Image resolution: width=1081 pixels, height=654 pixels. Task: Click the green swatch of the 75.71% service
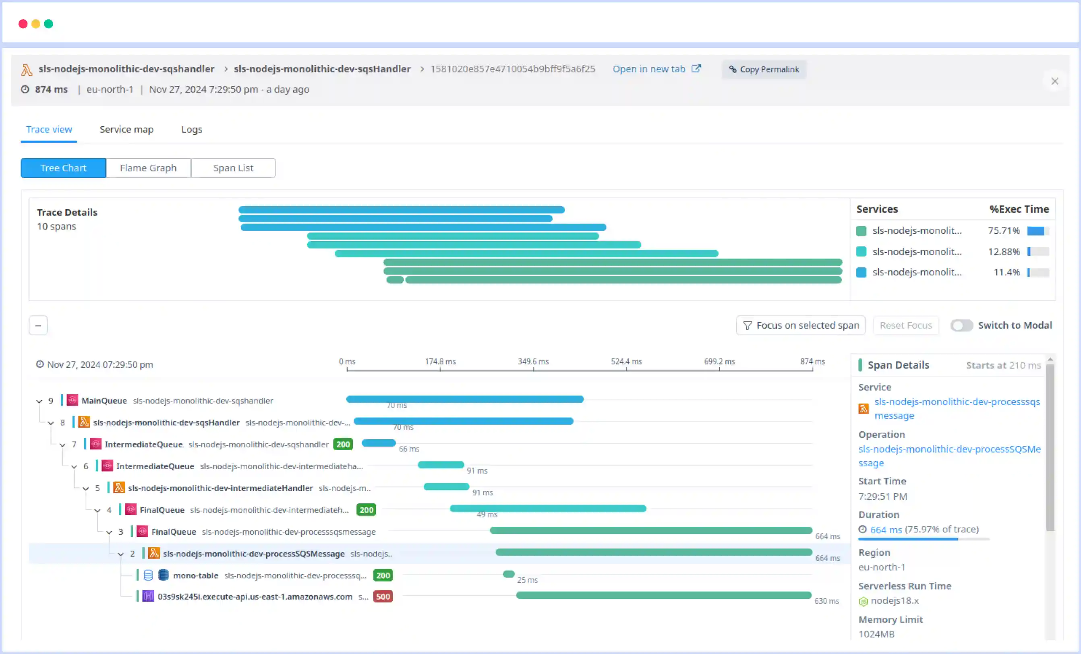(x=861, y=231)
